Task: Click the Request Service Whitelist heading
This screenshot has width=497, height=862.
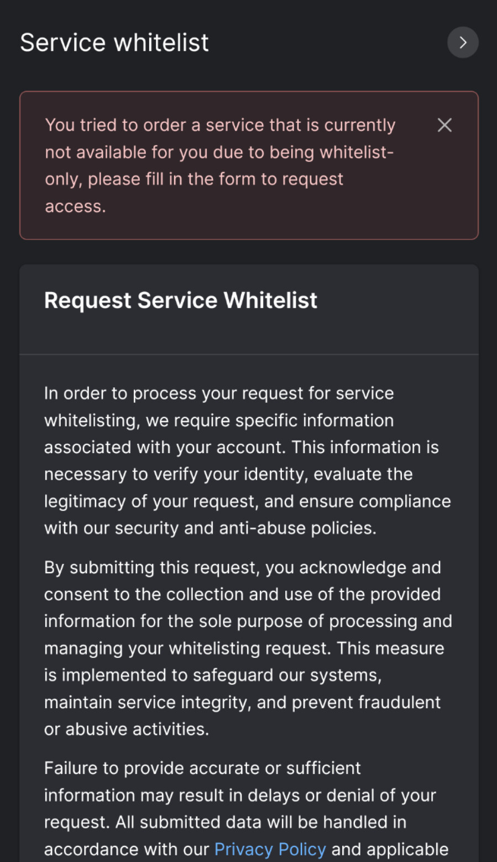Action: 181,300
